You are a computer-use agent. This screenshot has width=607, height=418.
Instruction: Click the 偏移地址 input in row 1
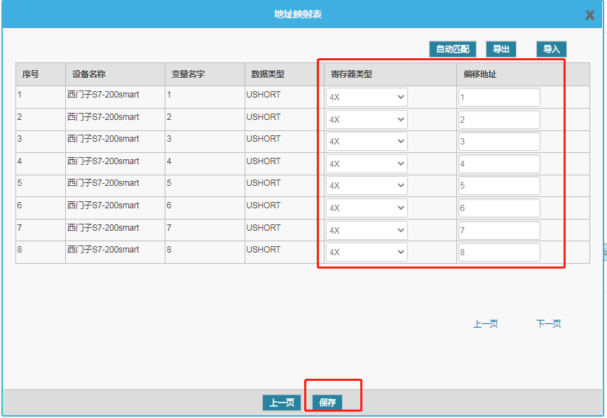point(499,97)
